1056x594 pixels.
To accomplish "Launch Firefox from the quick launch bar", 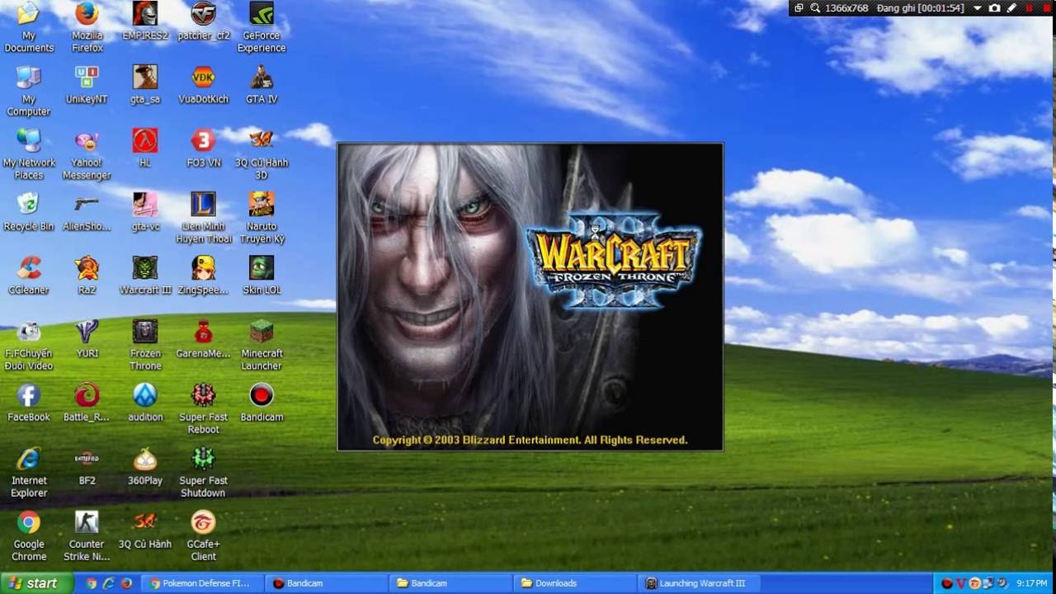I will pos(126,583).
